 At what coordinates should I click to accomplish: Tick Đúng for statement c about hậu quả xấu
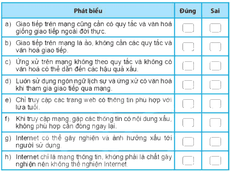[x=188, y=66]
